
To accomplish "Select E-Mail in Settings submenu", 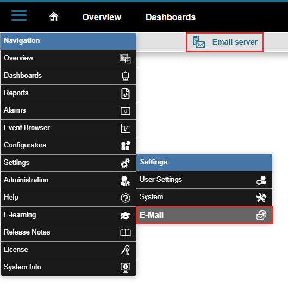I will point(204,215).
